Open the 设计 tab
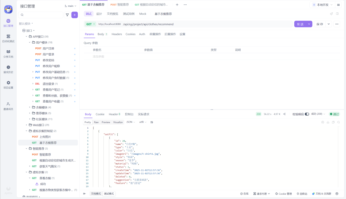 pos(99,14)
